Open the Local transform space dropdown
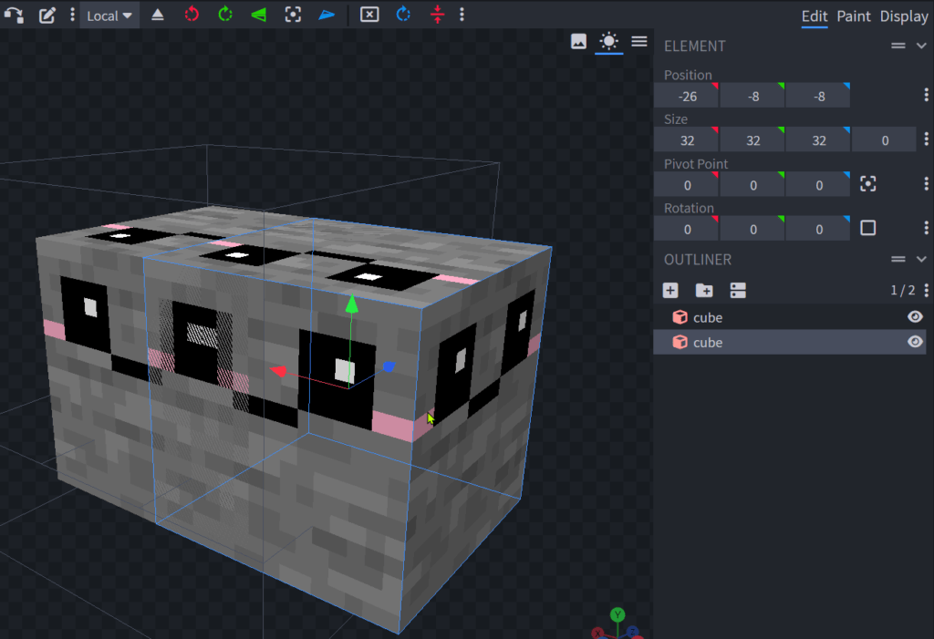 (x=109, y=15)
